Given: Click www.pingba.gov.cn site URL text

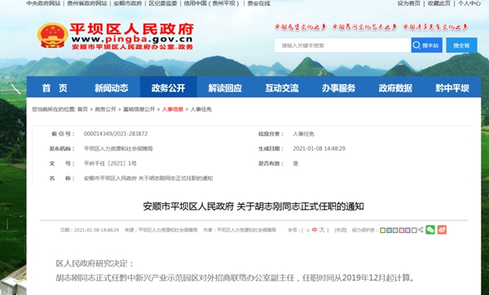Looking at the screenshot, I should 132,40.
